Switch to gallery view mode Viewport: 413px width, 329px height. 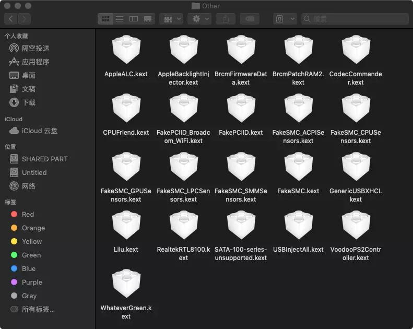point(148,19)
